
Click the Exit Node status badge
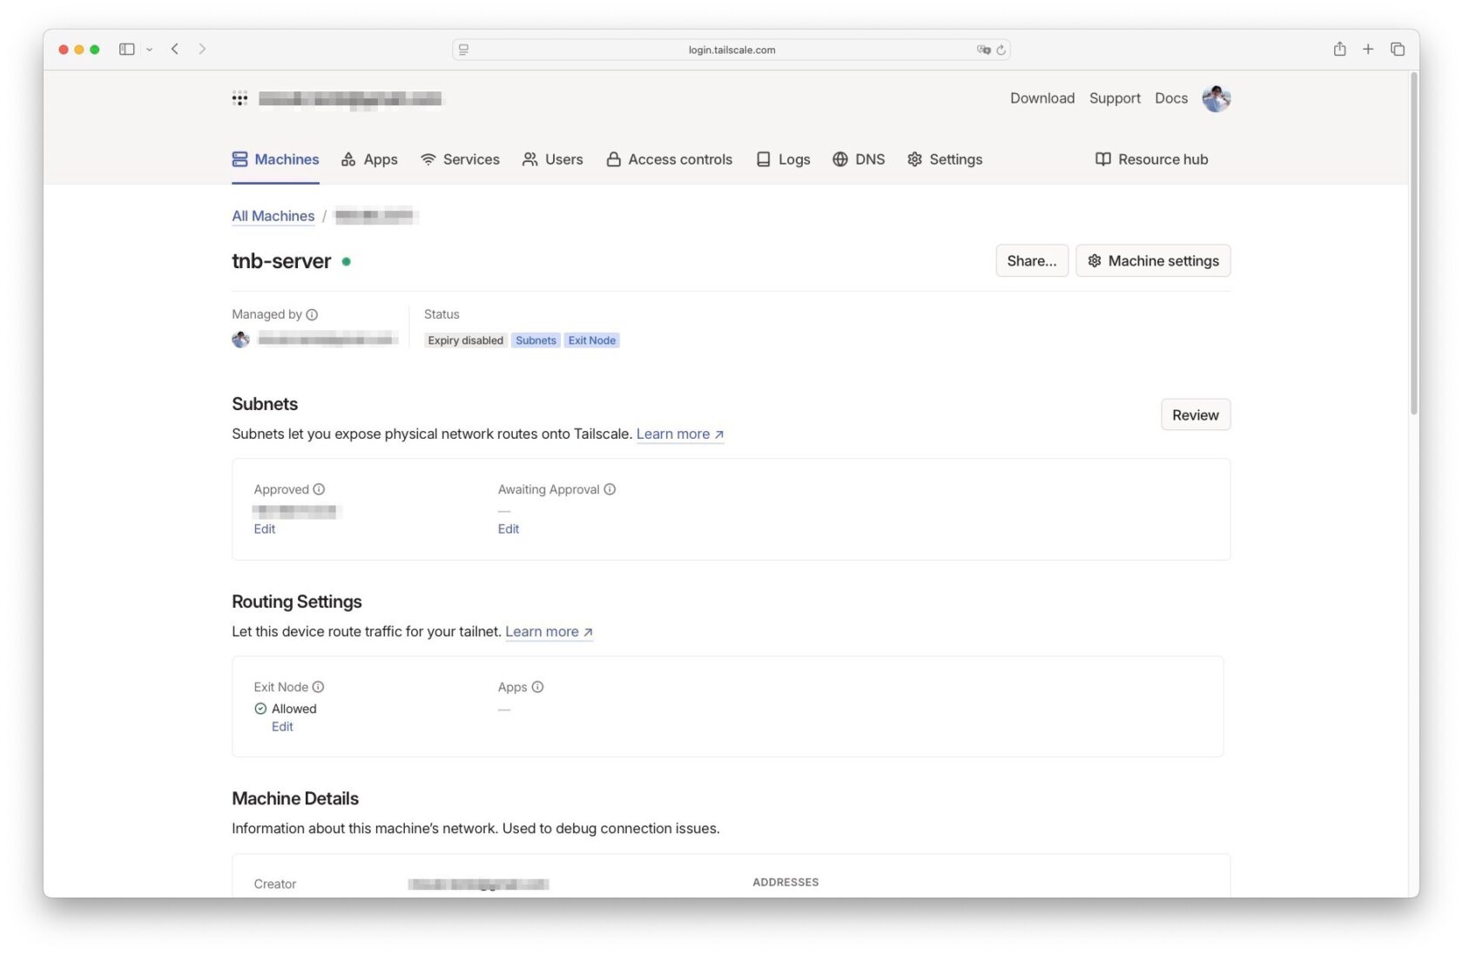click(x=592, y=340)
